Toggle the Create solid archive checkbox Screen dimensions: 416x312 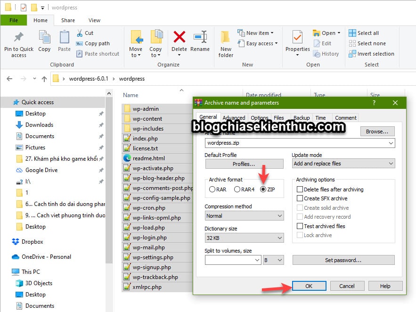click(300, 208)
